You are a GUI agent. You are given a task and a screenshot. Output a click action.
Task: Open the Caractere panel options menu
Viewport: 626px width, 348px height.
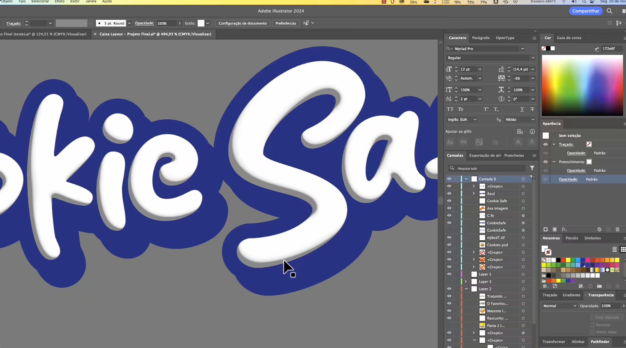coord(534,38)
